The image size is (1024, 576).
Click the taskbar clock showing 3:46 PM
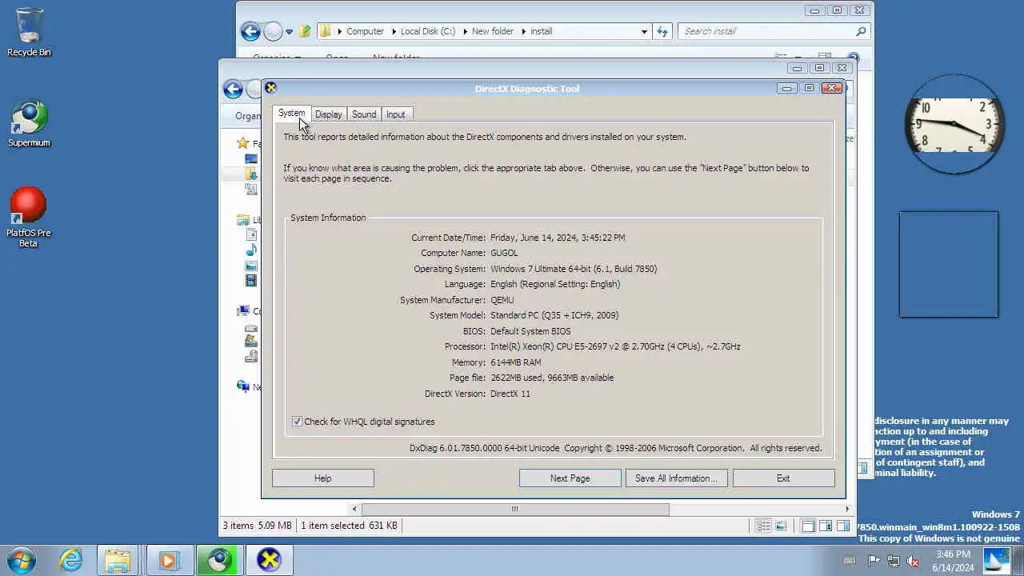(953, 561)
